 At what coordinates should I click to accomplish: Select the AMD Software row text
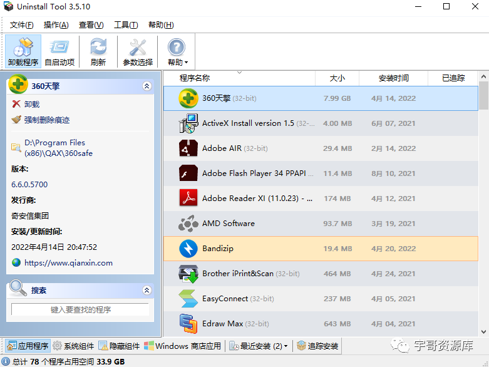229,223
